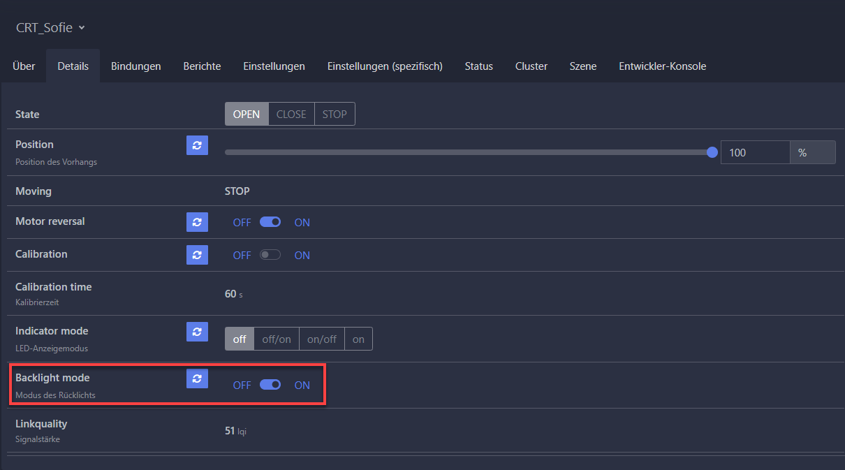Screen dimensions: 845x470
Task: Click the Position percentage input field
Action: pyautogui.click(x=754, y=152)
